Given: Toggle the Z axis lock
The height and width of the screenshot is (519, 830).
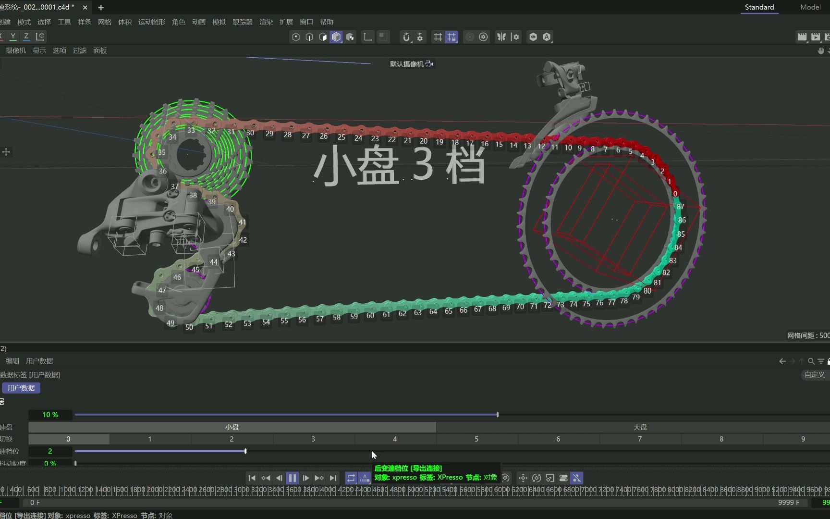Looking at the screenshot, I should click(x=26, y=36).
